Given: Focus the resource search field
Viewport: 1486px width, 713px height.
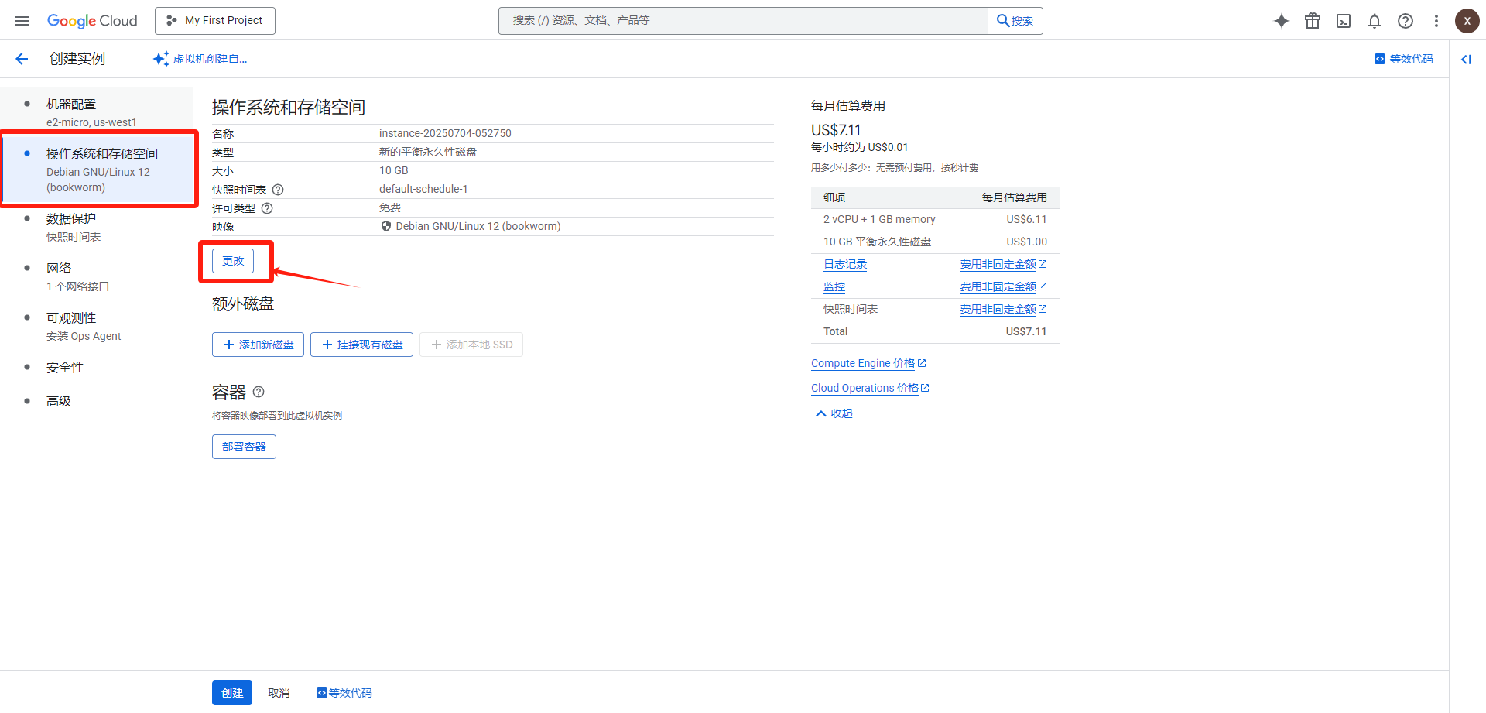Looking at the screenshot, I should coord(743,21).
